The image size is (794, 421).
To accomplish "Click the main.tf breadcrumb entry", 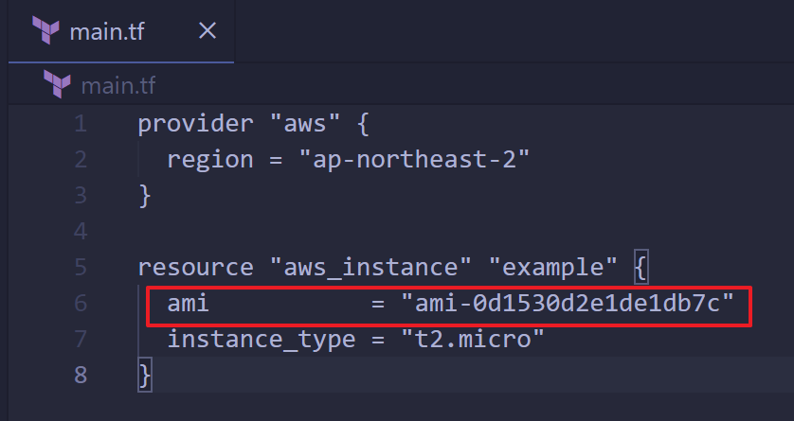I will pos(118,85).
